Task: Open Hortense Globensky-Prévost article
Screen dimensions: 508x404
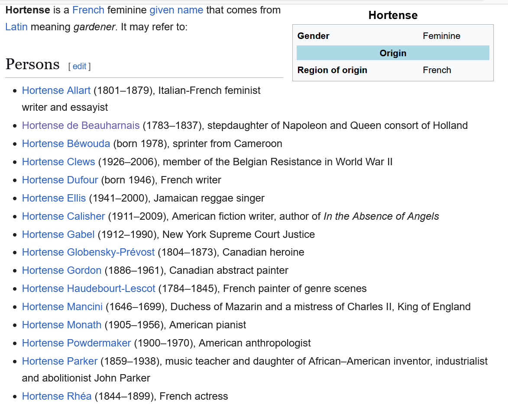Action: click(88, 252)
